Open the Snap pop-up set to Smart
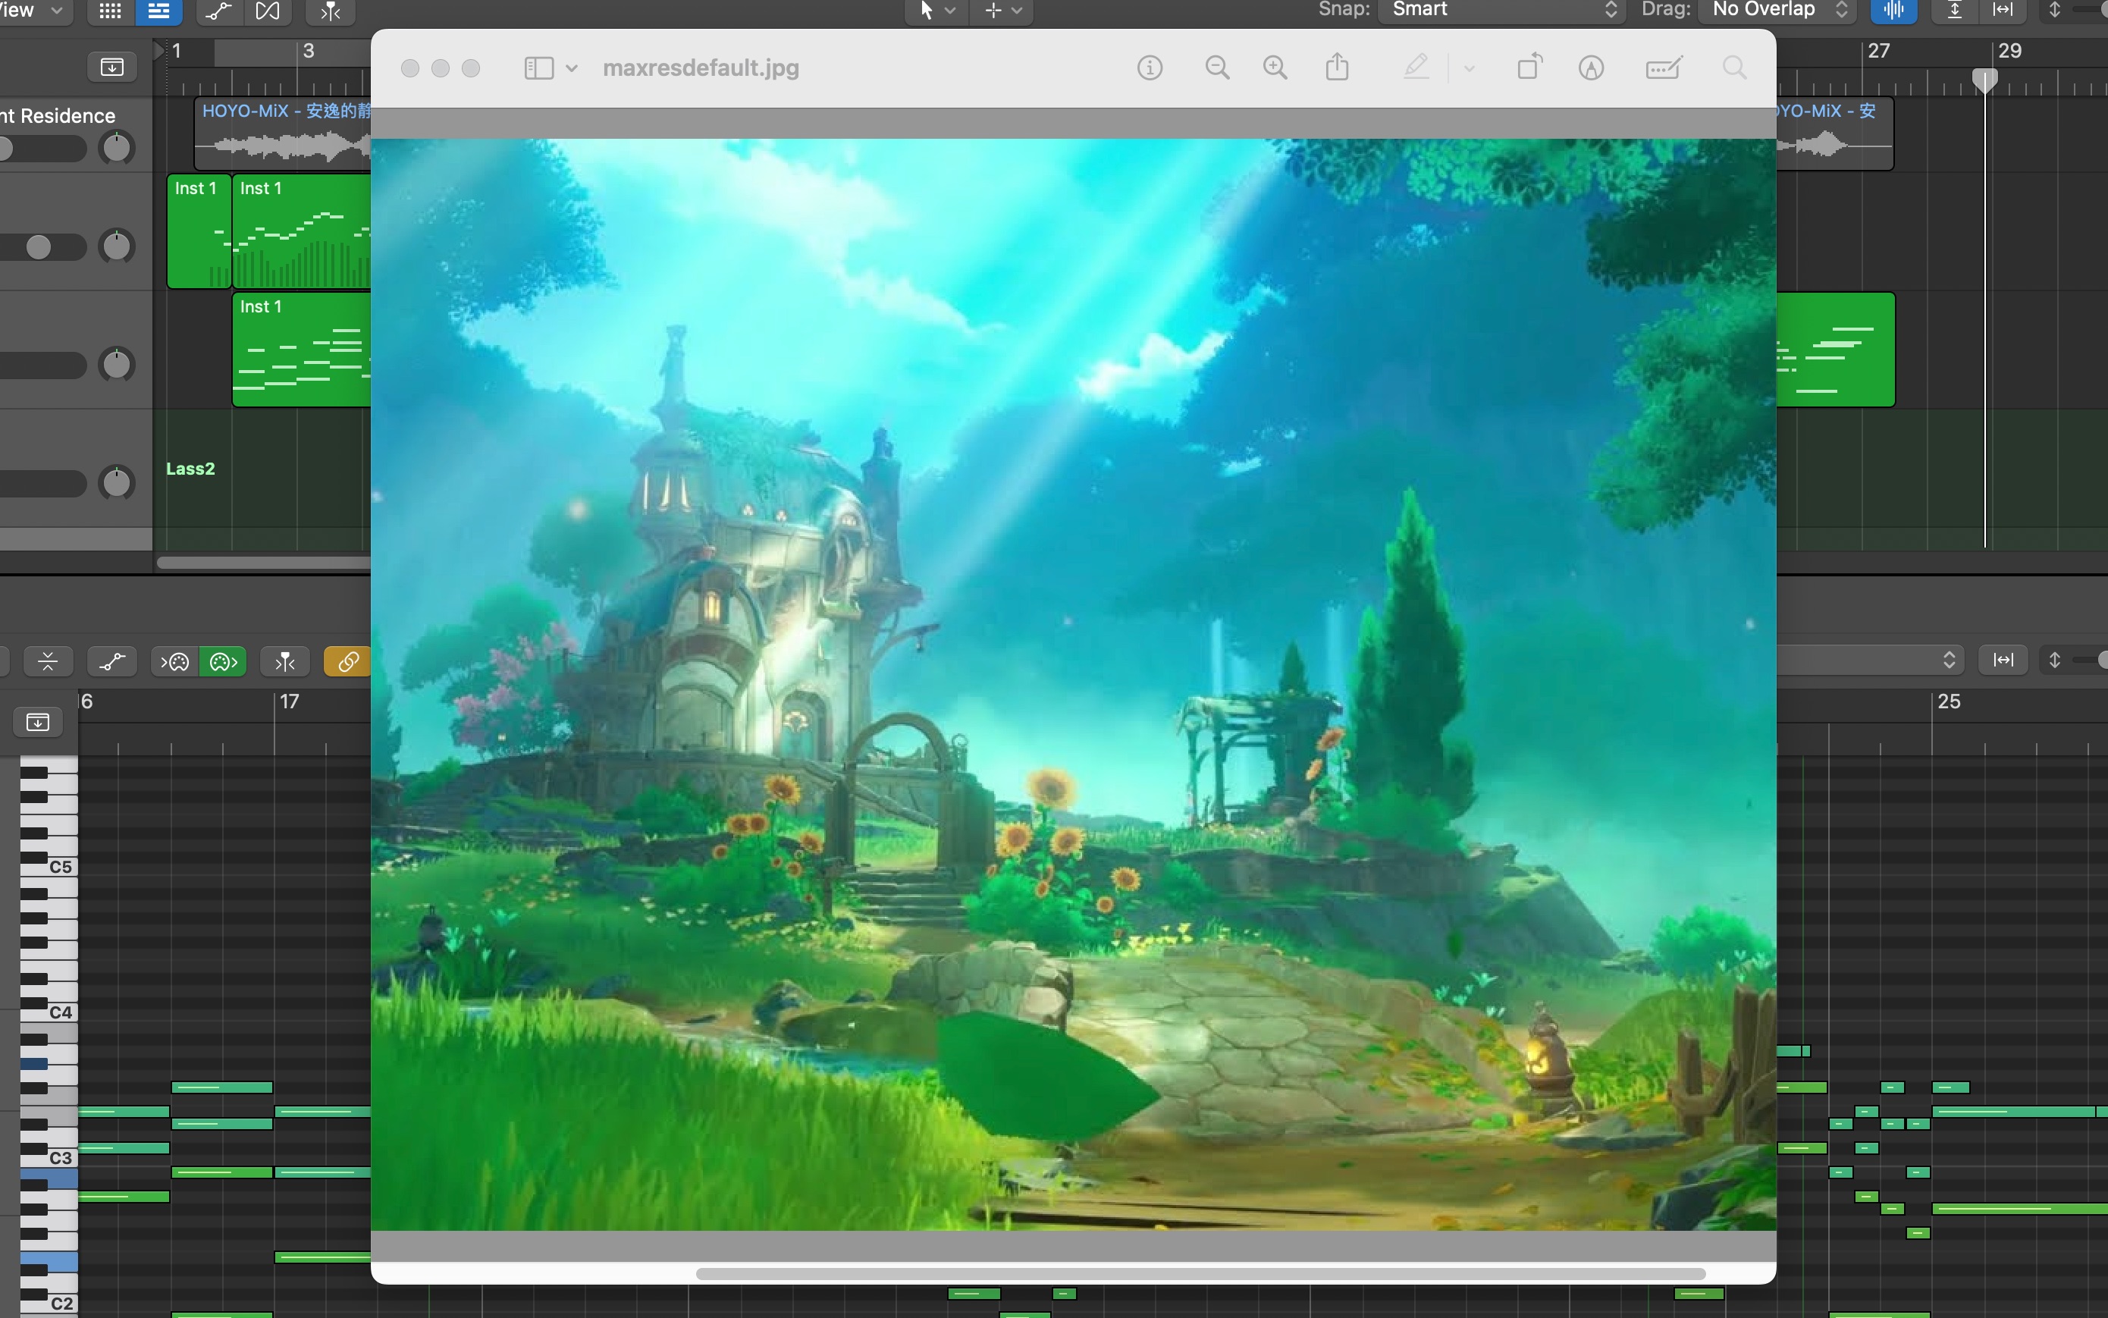The width and height of the screenshot is (2108, 1318). pyautogui.click(x=1502, y=11)
